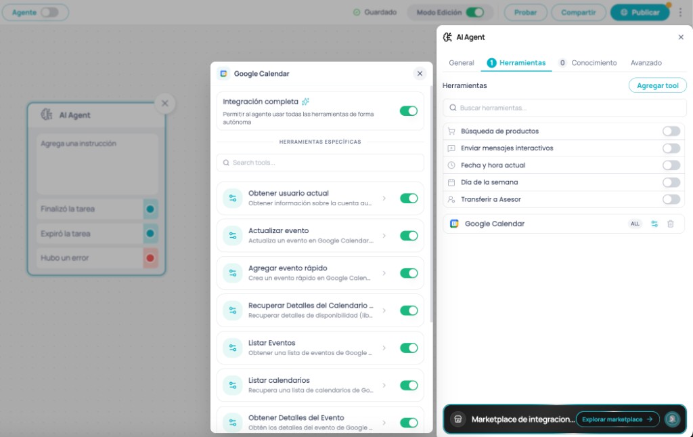The height and width of the screenshot is (437, 693).
Task: Click the person icon for Transferir a Asesor
Action: tap(451, 199)
